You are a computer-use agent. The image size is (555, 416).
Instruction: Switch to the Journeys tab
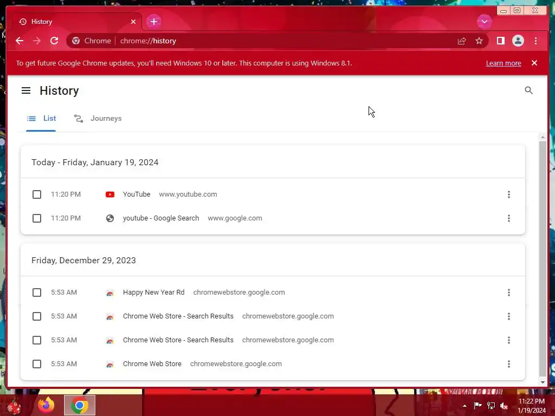98,119
